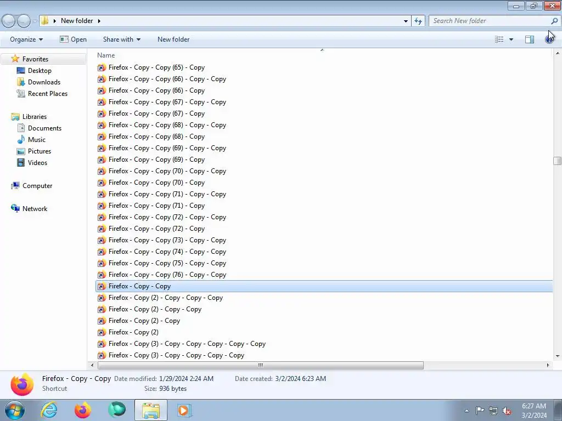Select file Firefox - Copy - Copy
The width and height of the screenshot is (562, 421).
click(x=324, y=286)
